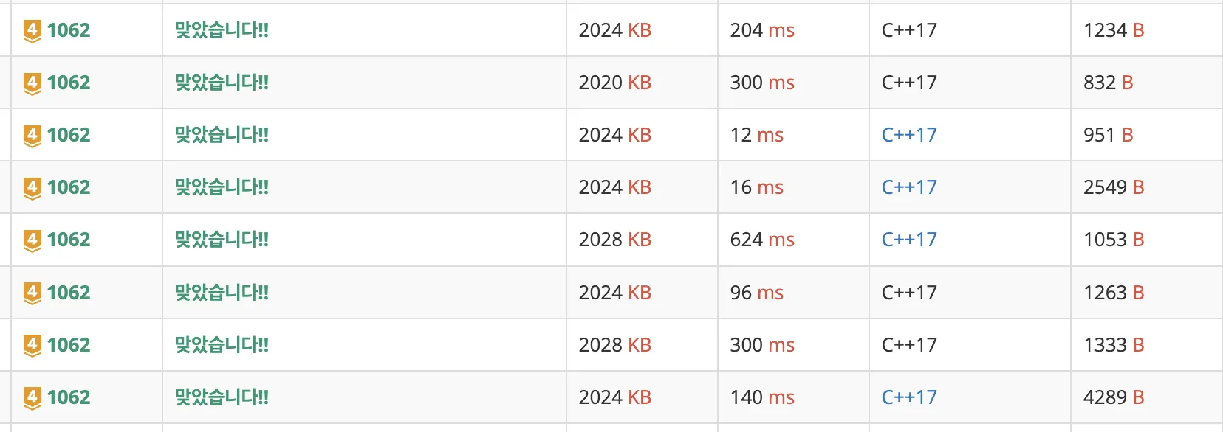The image size is (1223, 432).
Task: Select the gold 4 badge in the 12 ms row
Action: [32, 136]
